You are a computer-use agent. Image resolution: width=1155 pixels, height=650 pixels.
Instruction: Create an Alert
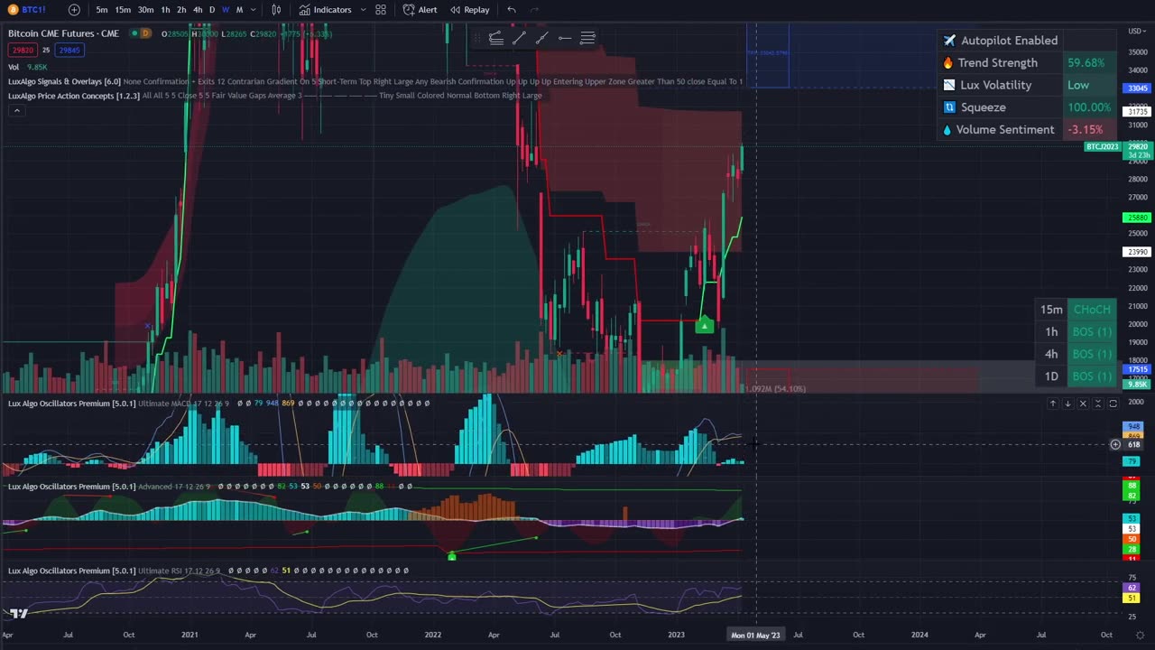(420, 10)
